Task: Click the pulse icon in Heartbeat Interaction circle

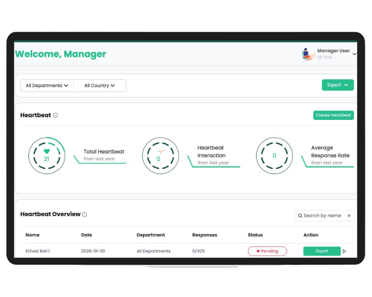Action: pos(160,151)
